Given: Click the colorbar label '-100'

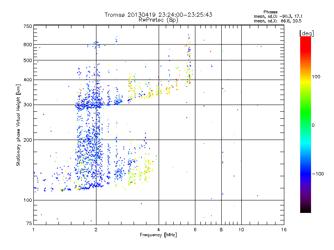Looking at the screenshot, I should pyautogui.click(x=318, y=174).
